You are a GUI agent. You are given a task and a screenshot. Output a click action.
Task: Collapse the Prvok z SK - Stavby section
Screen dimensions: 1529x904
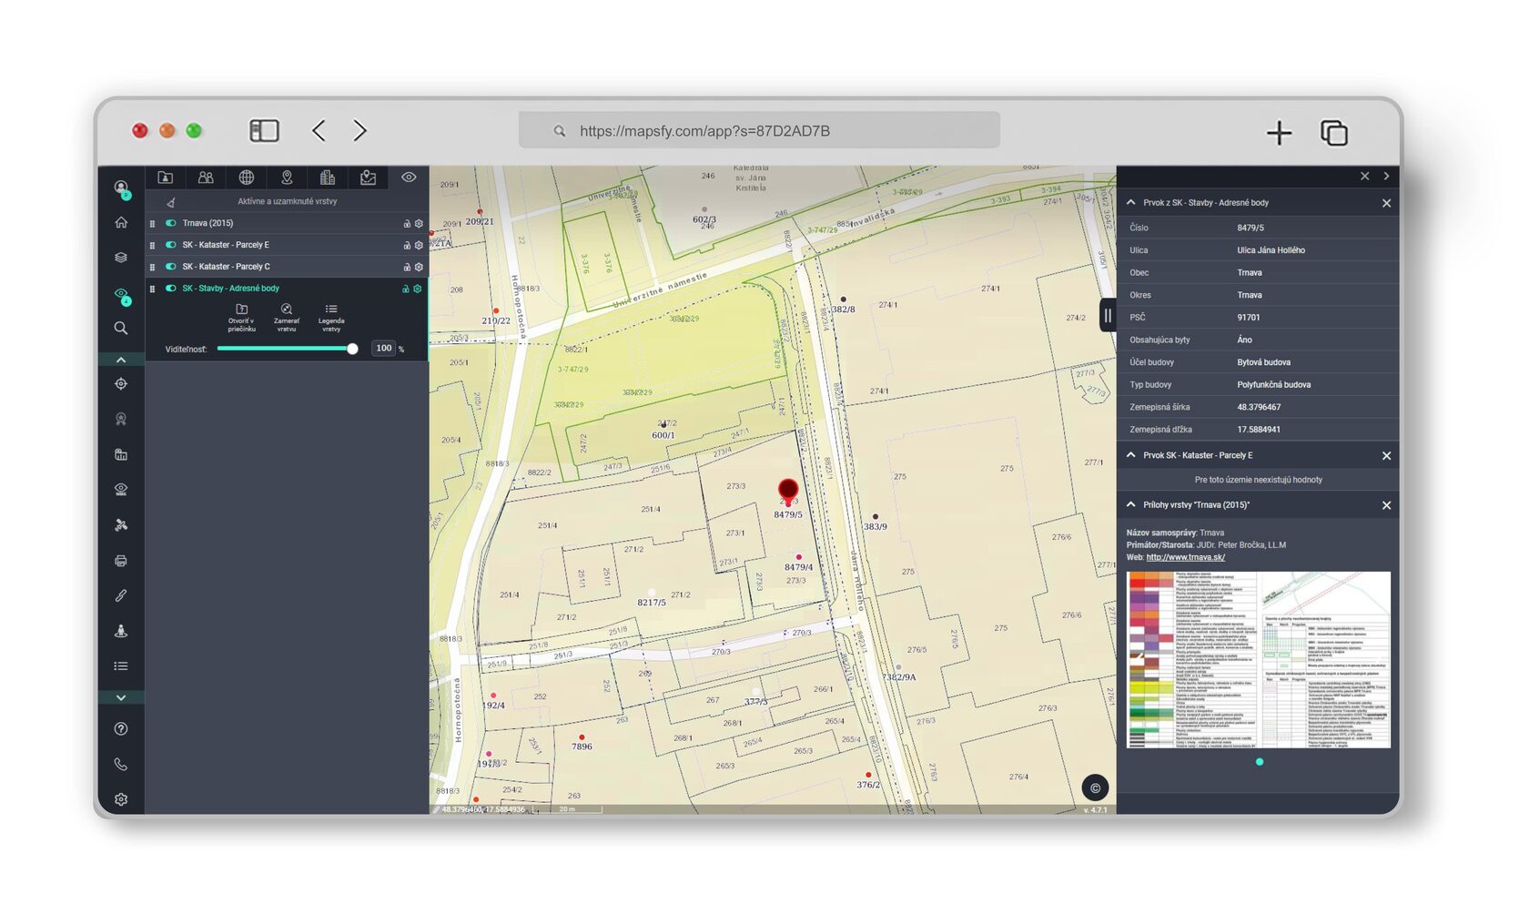[x=1131, y=202]
